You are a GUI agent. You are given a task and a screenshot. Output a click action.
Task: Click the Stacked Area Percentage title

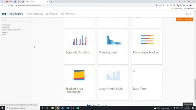[74, 90]
